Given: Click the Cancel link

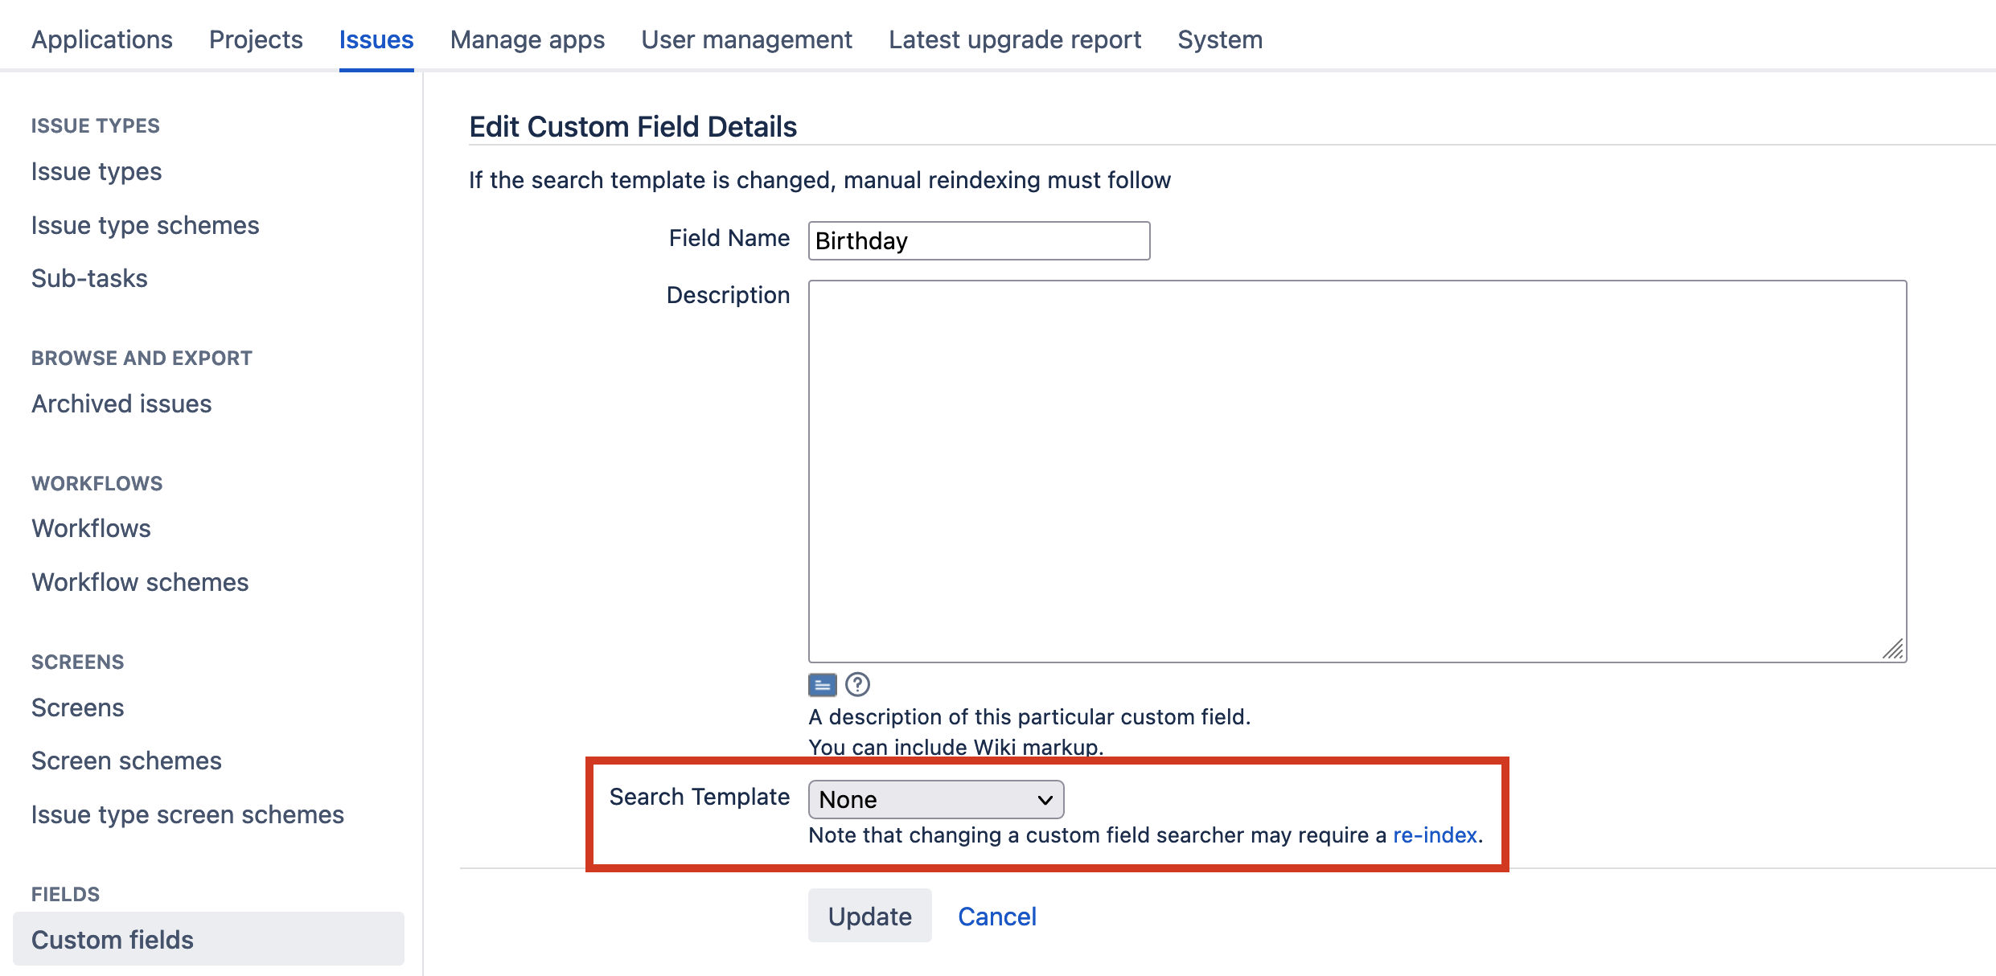Looking at the screenshot, I should click(996, 917).
